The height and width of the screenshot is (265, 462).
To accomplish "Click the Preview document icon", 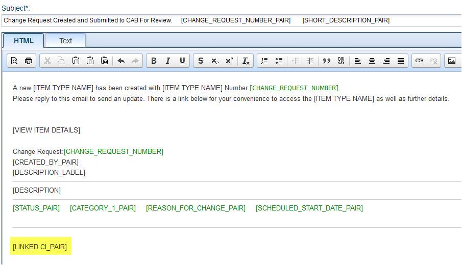I will [x=14, y=61].
